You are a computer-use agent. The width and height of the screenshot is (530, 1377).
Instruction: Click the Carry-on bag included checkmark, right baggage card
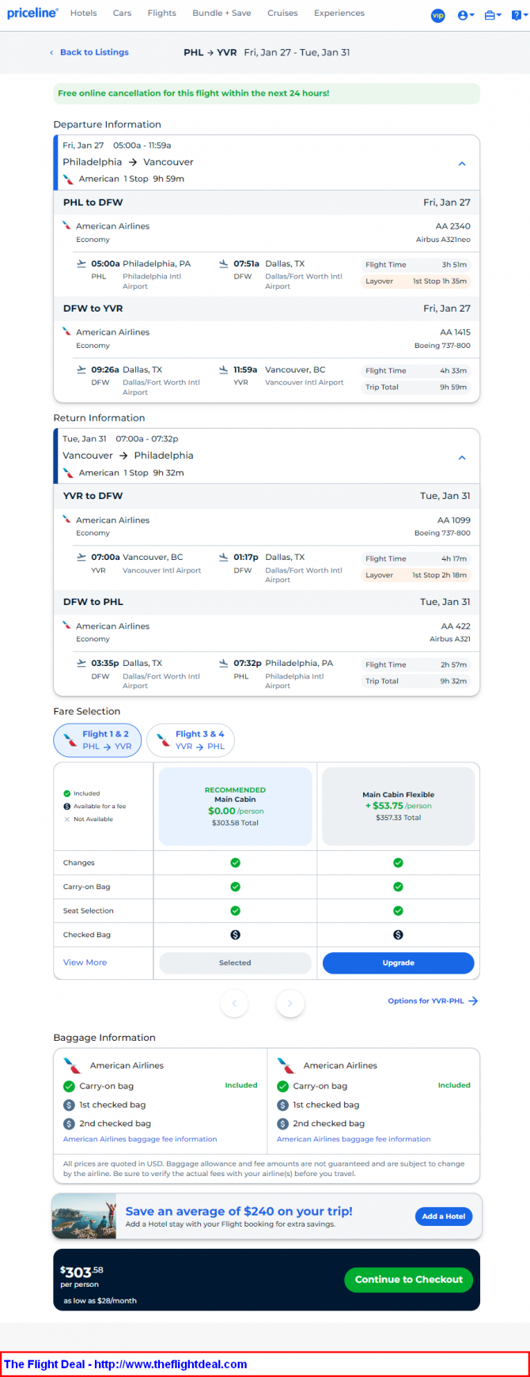click(x=282, y=1086)
